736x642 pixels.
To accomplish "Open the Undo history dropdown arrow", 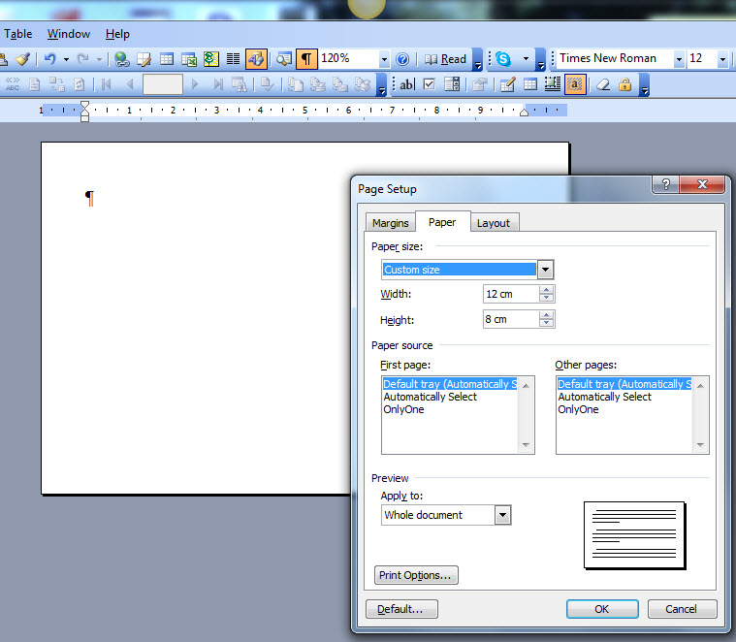I will point(66,59).
